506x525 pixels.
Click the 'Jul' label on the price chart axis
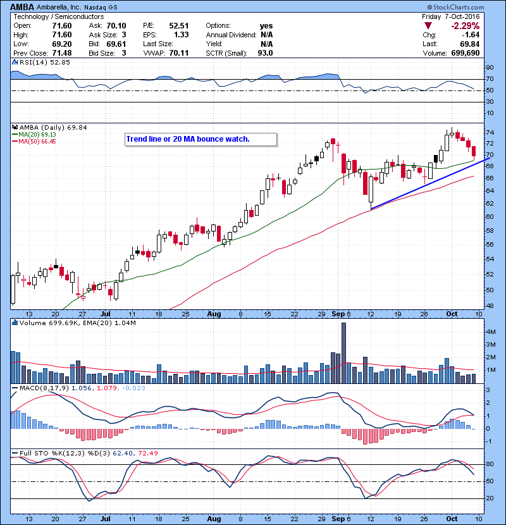[106, 314]
